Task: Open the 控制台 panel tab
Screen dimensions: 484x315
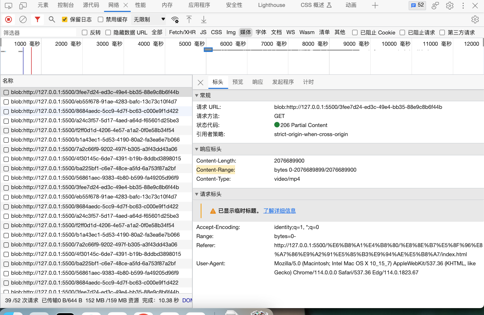Action: pyautogui.click(x=66, y=5)
